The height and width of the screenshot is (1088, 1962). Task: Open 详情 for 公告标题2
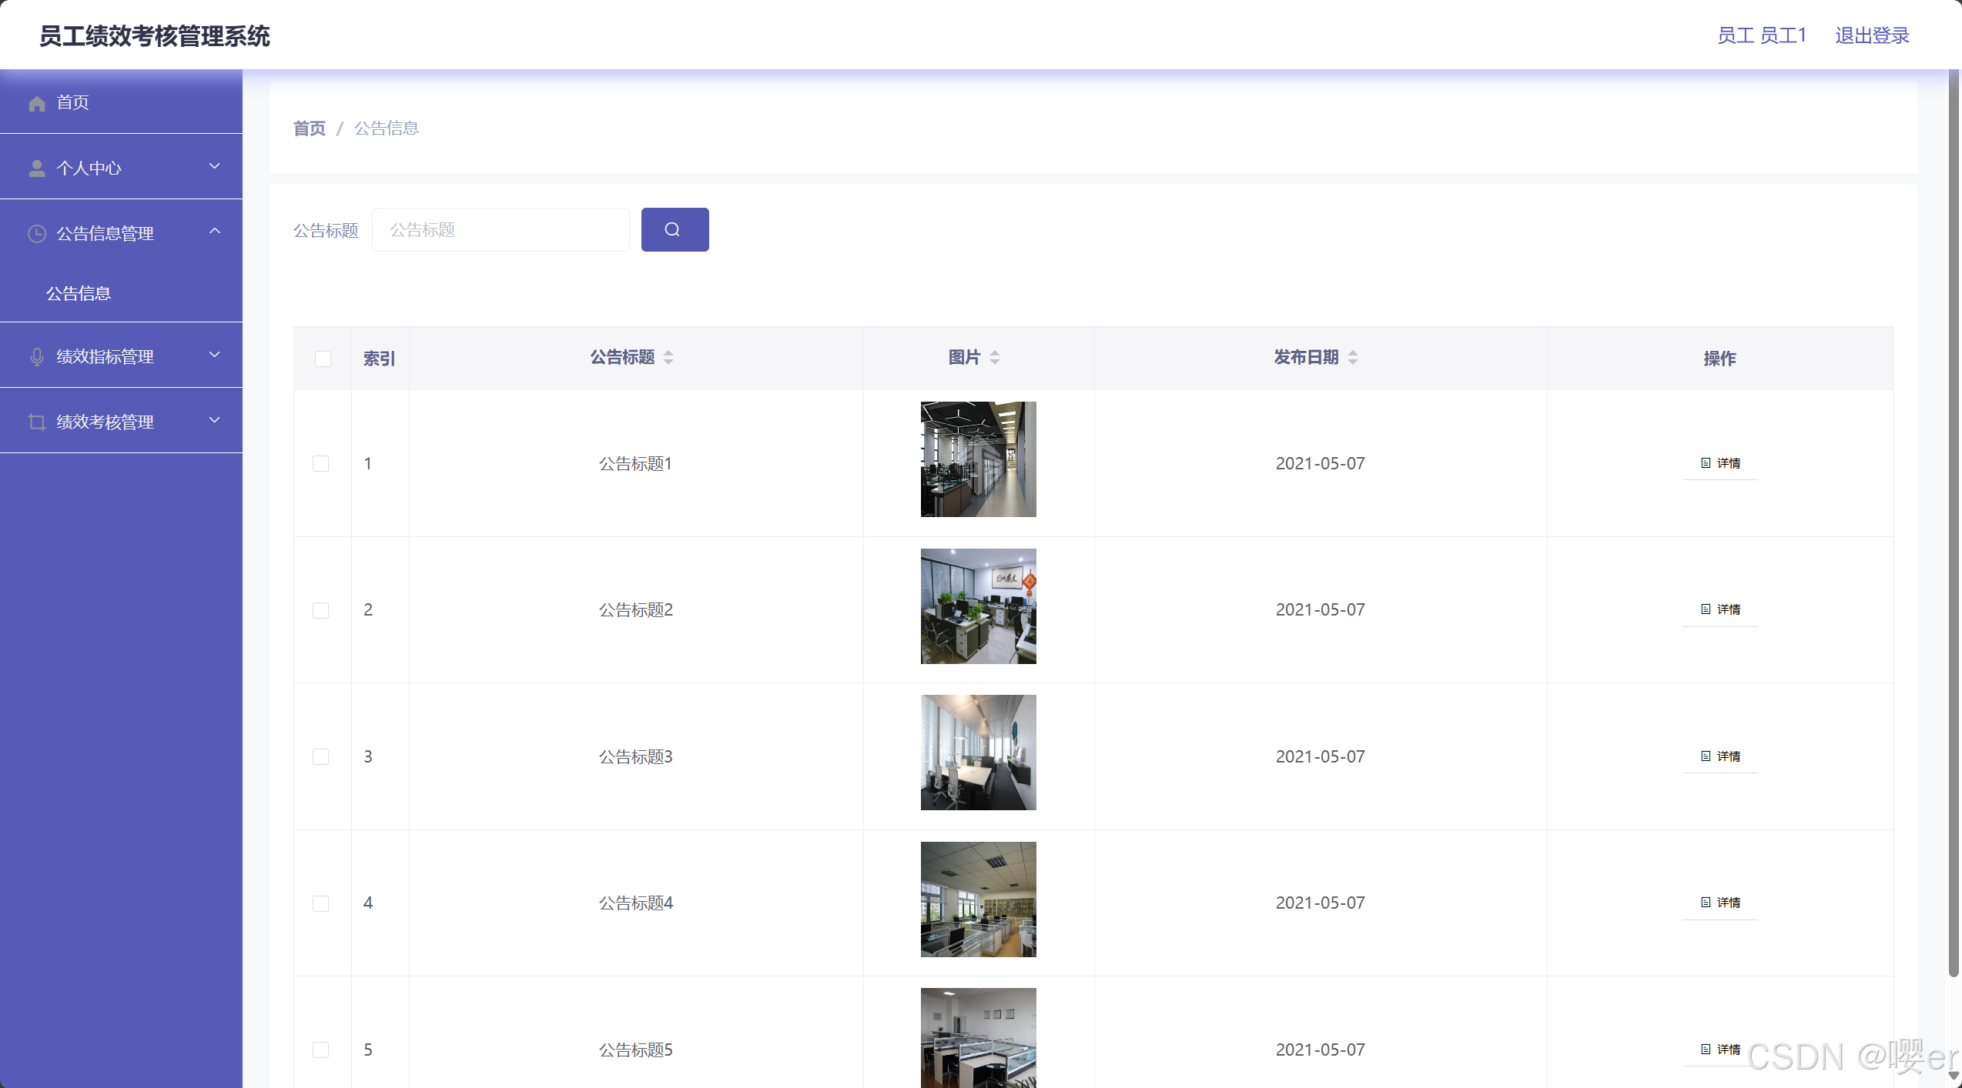coord(1720,609)
